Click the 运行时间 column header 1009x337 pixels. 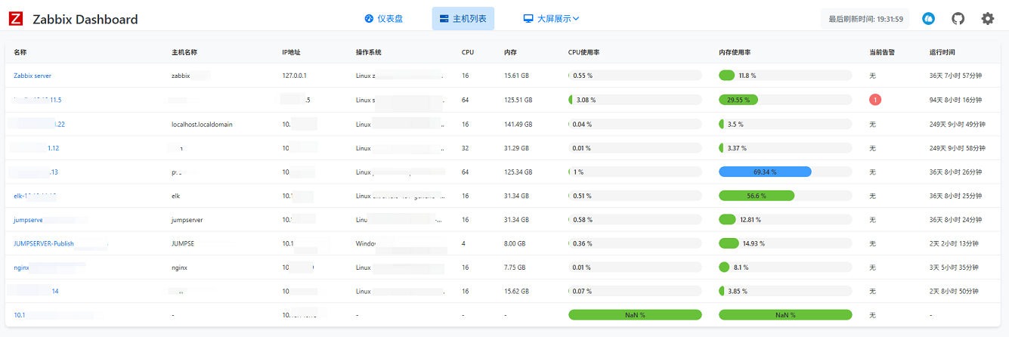click(942, 53)
